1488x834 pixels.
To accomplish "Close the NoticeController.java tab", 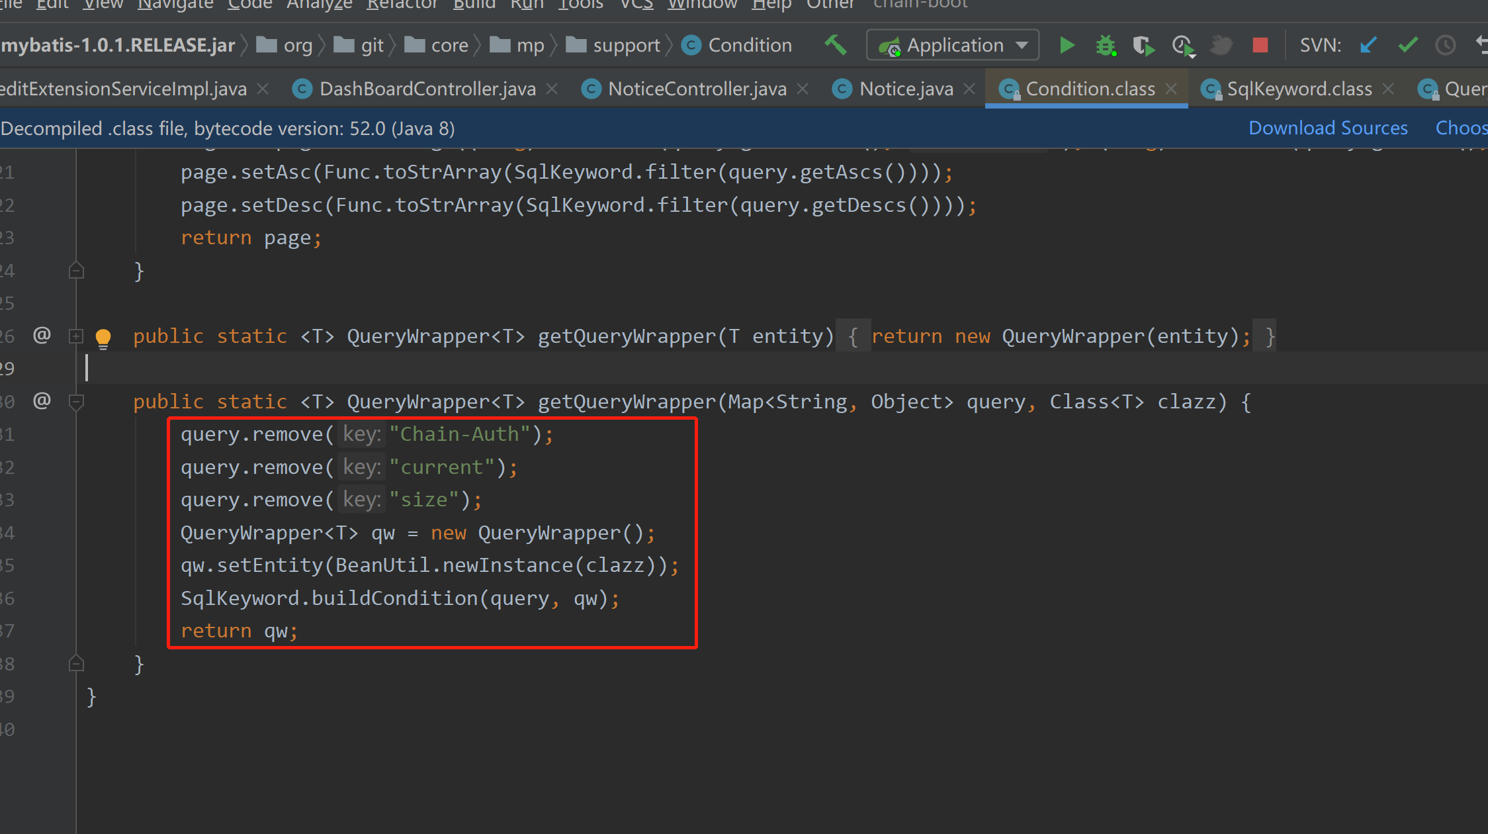I will (803, 88).
